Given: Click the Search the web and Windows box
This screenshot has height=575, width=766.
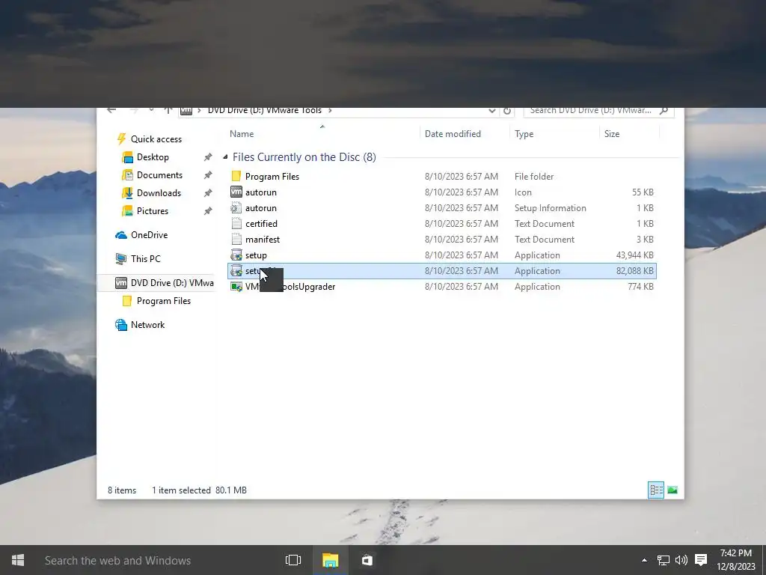Looking at the screenshot, I should [x=117, y=560].
